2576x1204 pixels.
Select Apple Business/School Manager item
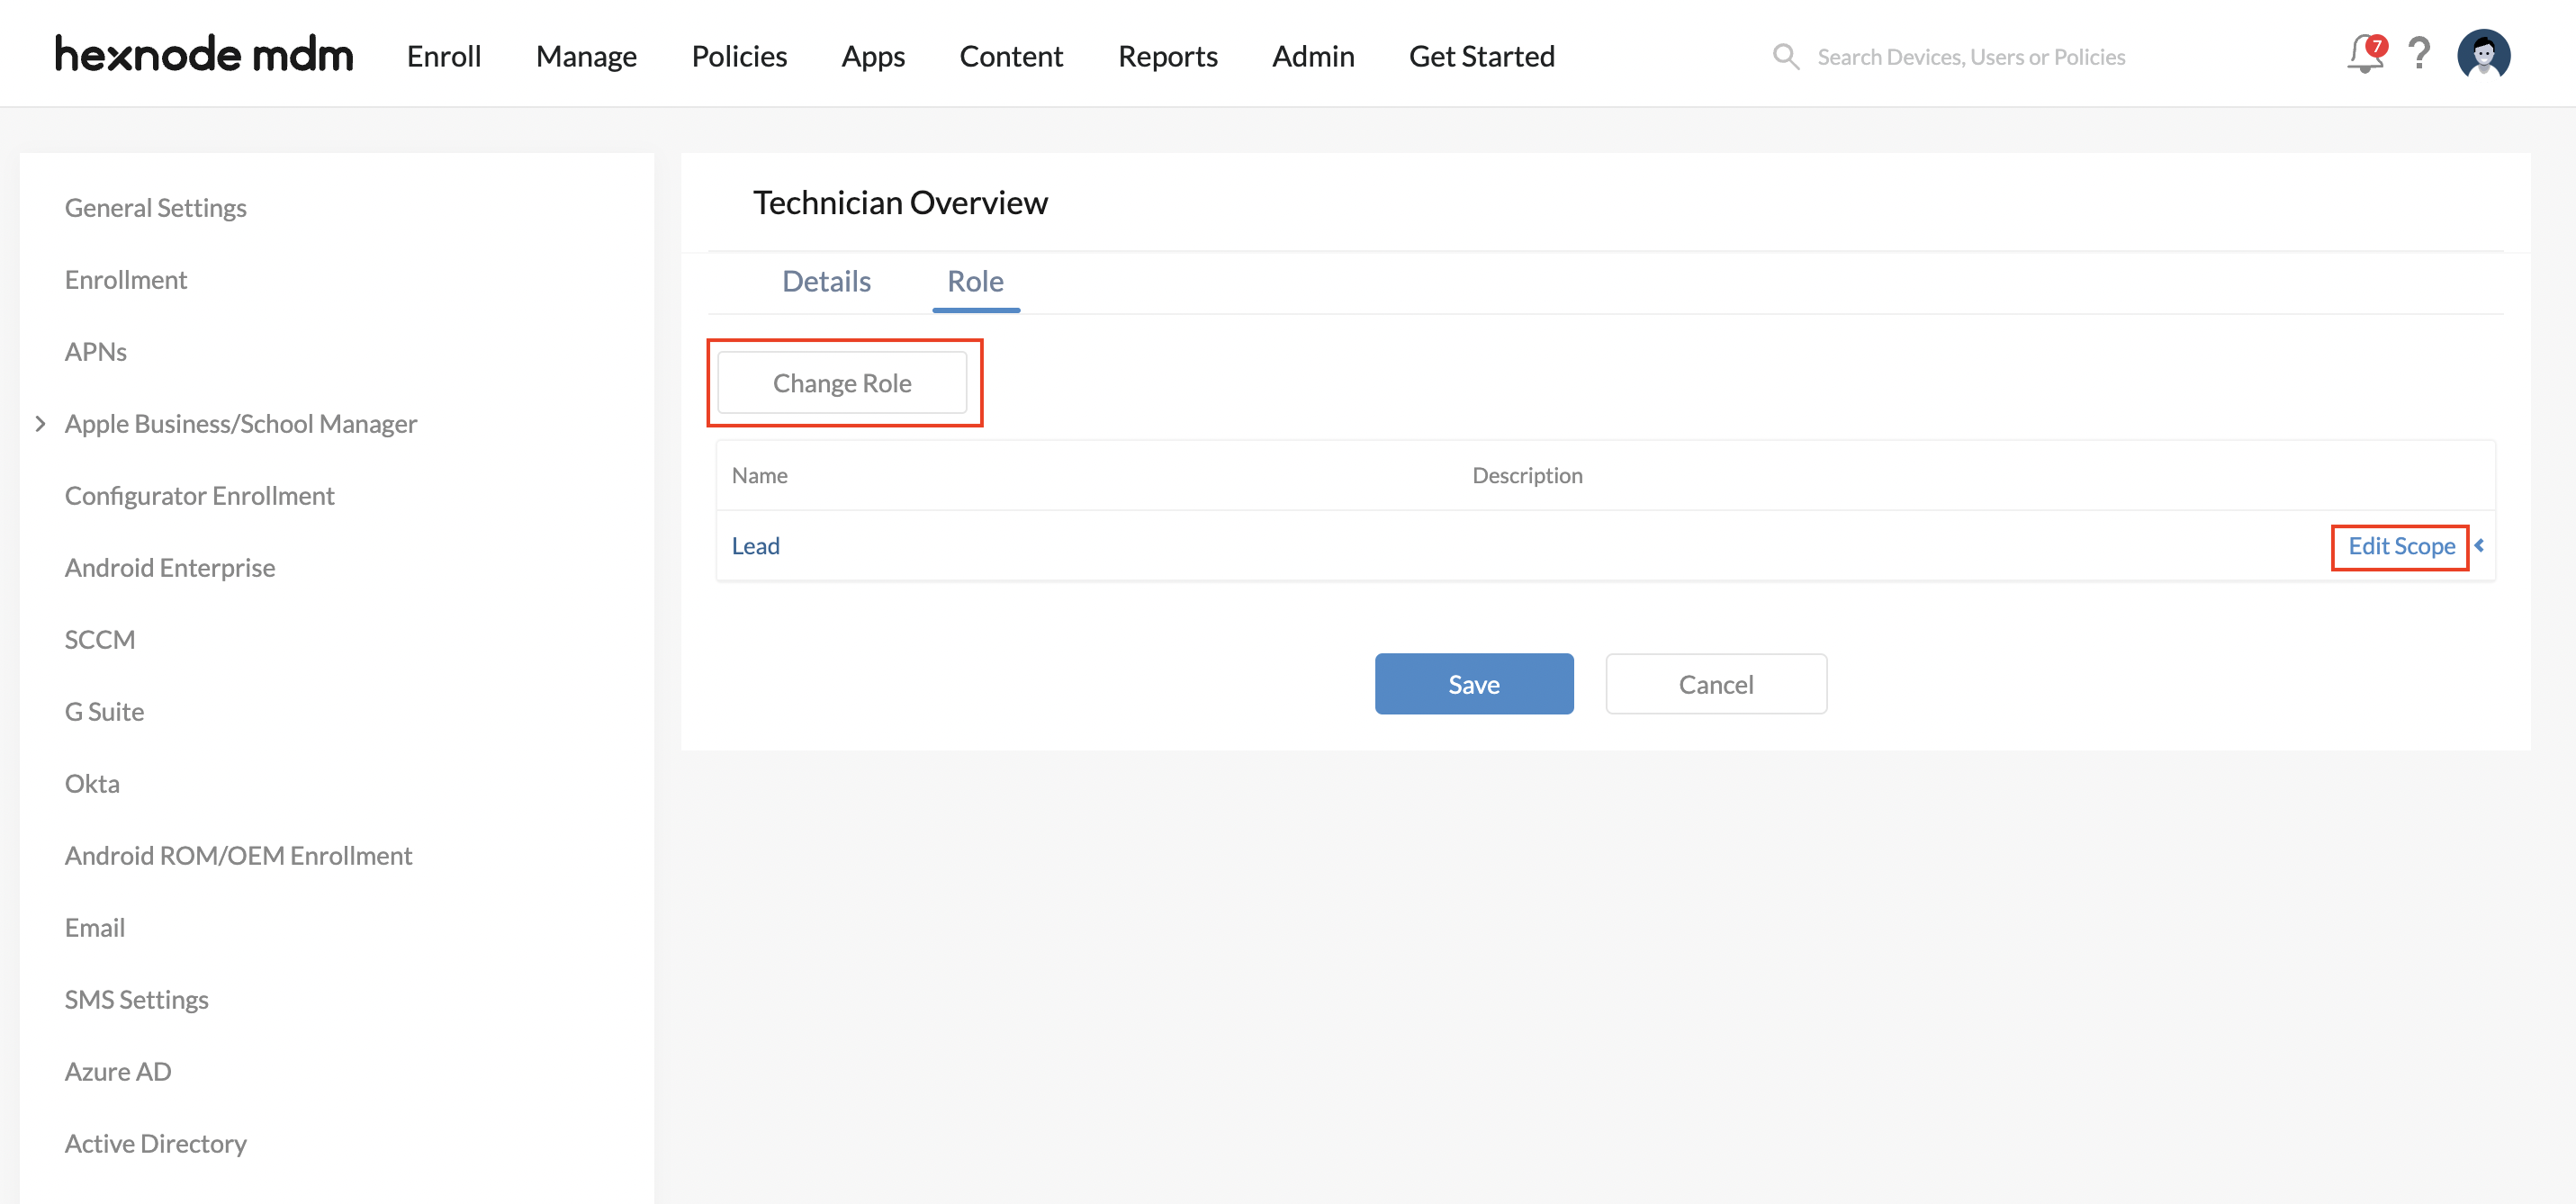[x=240, y=424]
